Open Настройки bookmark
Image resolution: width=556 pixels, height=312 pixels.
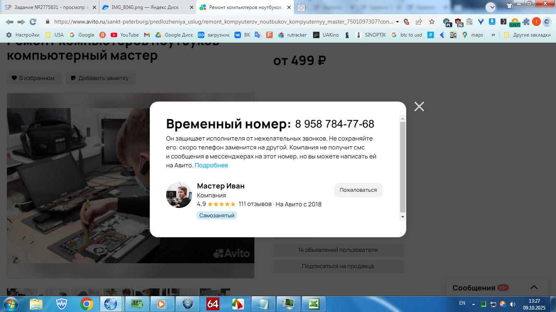pos(23,35)
